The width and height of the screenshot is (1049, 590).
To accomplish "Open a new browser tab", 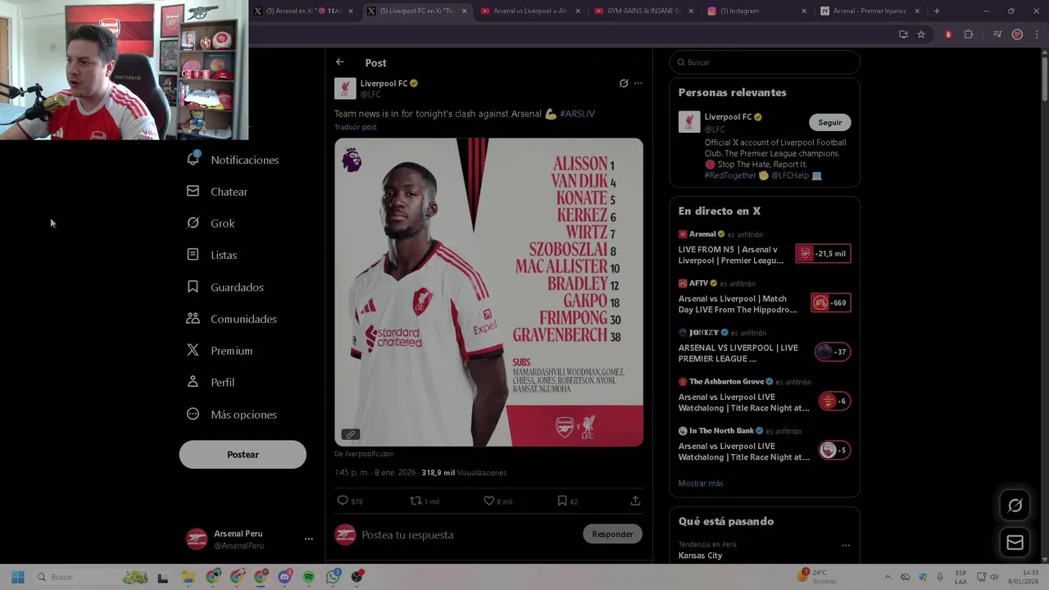I will 937,11.
